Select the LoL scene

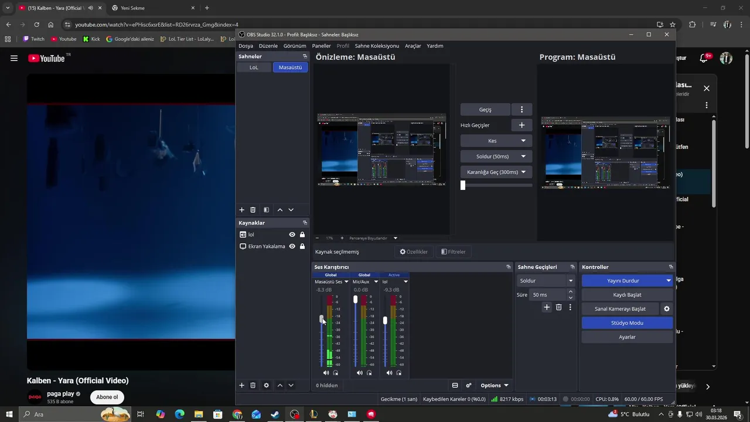point(254,67)
